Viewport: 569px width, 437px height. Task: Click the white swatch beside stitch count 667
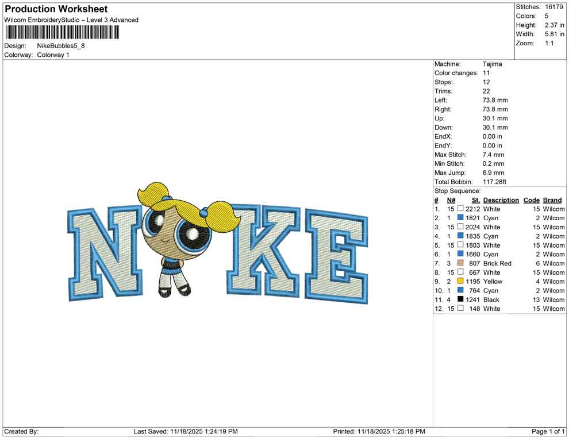(460, 272)
